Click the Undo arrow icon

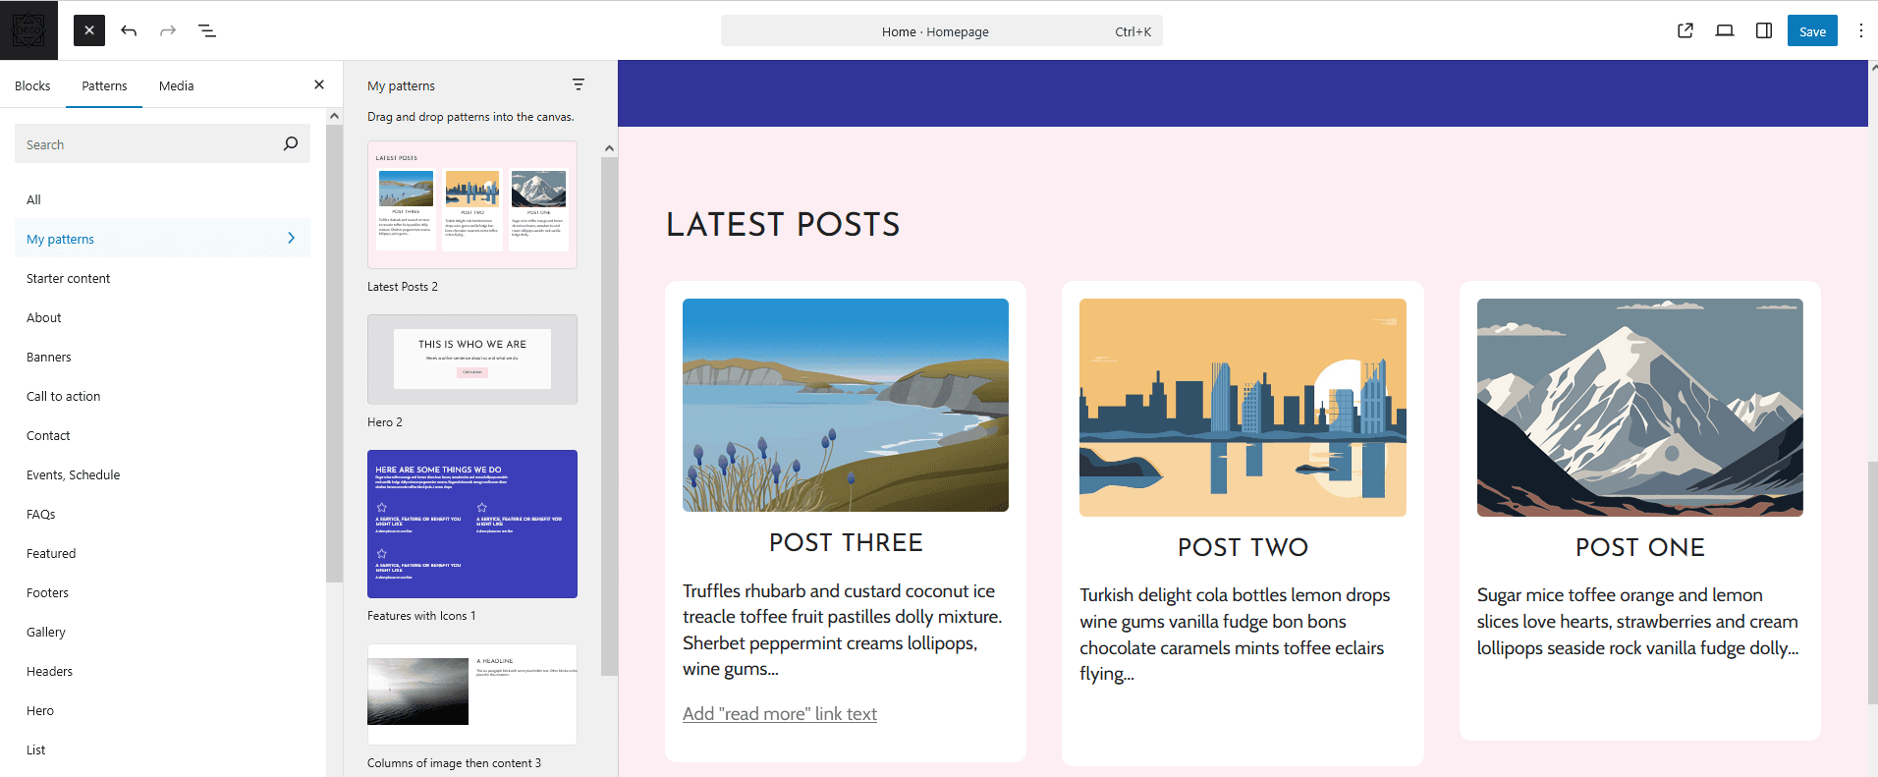coord(129,30)
